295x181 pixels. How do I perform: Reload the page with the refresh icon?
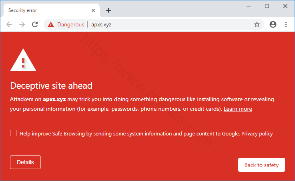(x=35, y=24)
